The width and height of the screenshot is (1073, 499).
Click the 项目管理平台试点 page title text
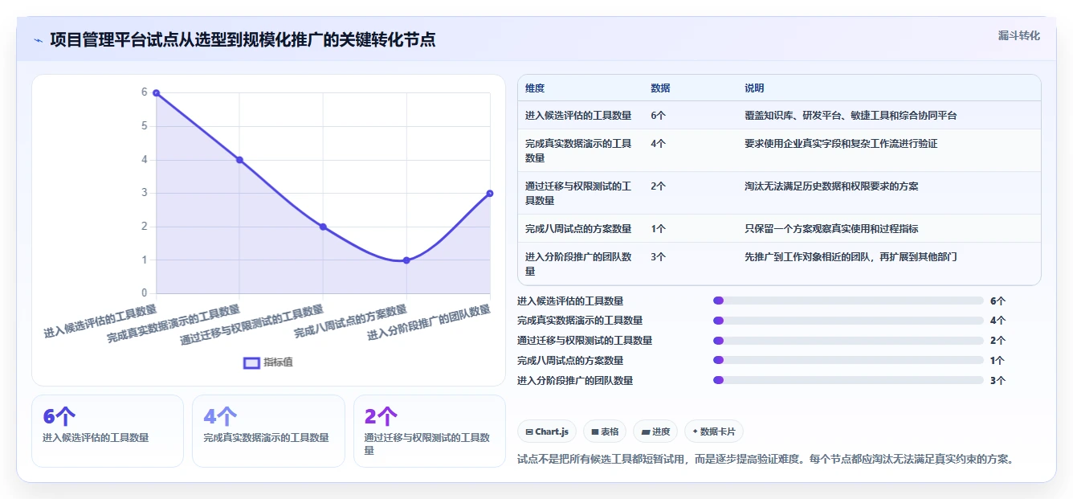point(243,39)
